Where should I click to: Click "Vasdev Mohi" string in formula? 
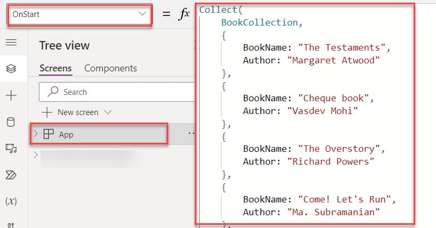[323, 111]
